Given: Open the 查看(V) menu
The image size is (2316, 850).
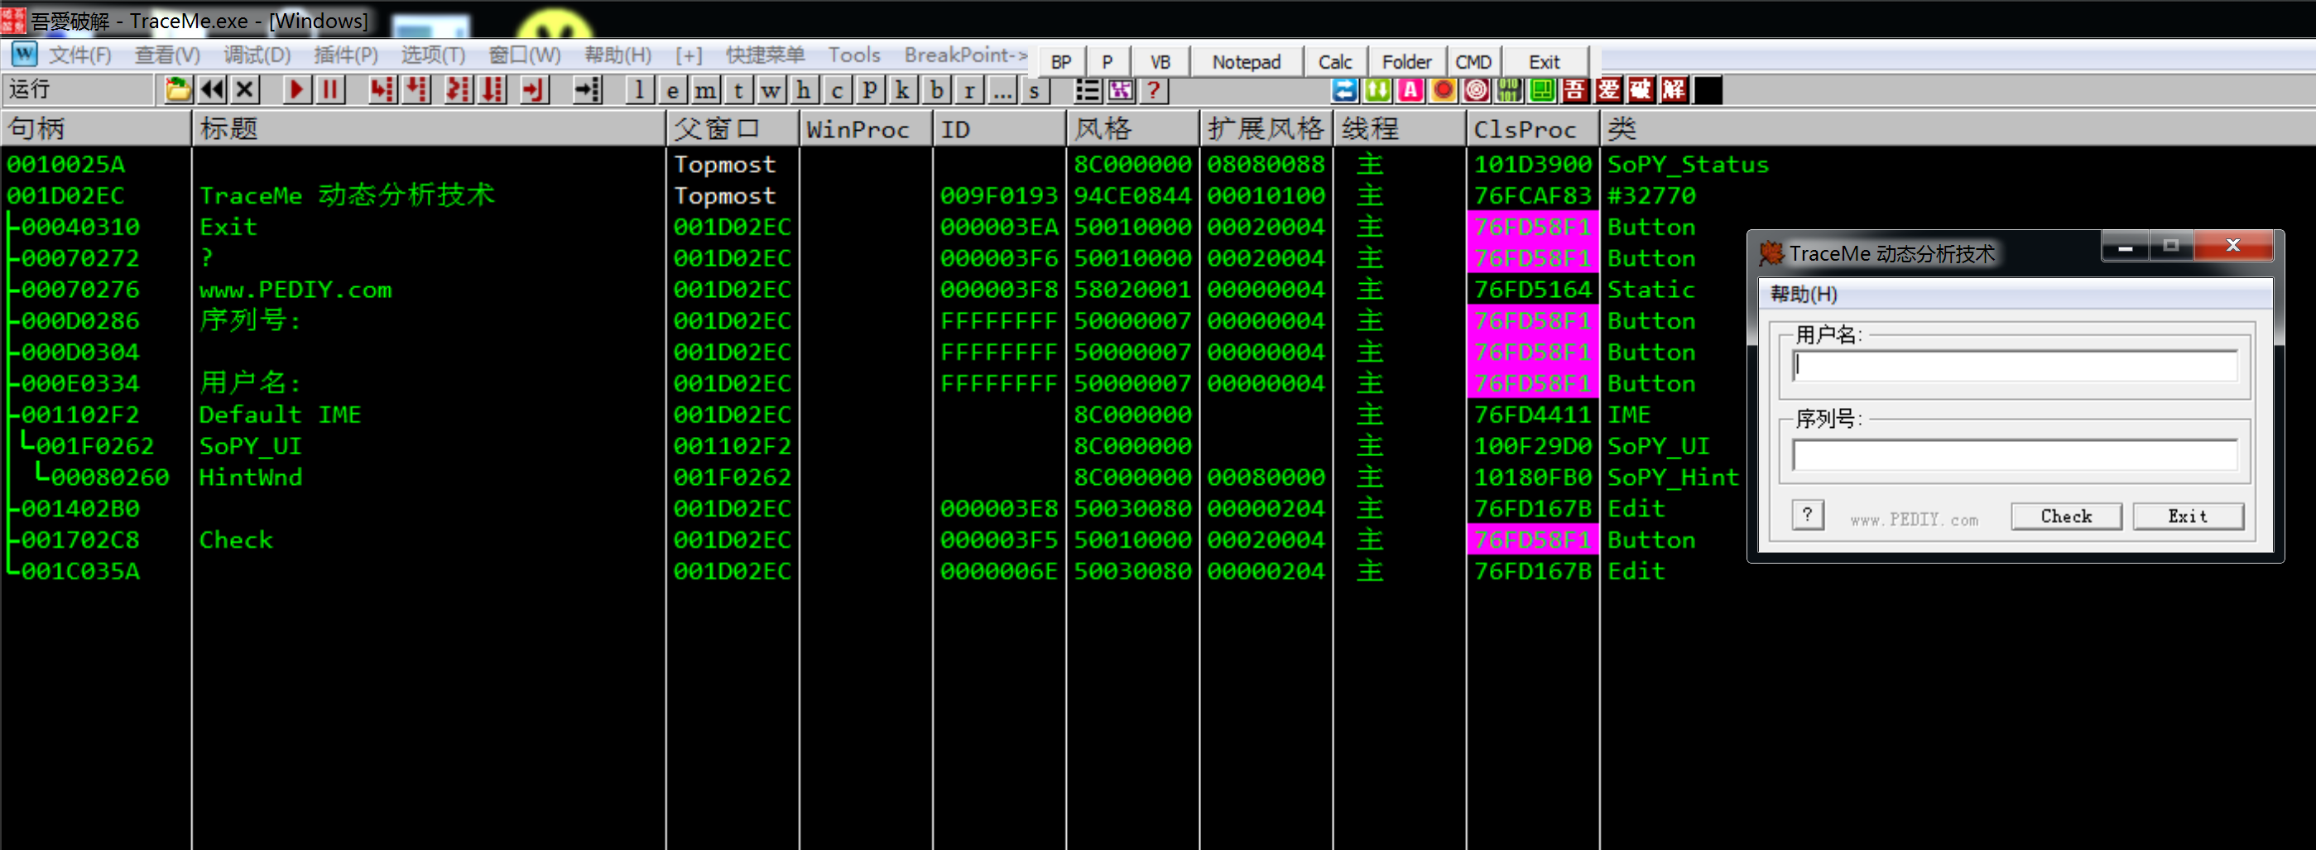Looking at the screenshot, I should (x=167, y=55).
